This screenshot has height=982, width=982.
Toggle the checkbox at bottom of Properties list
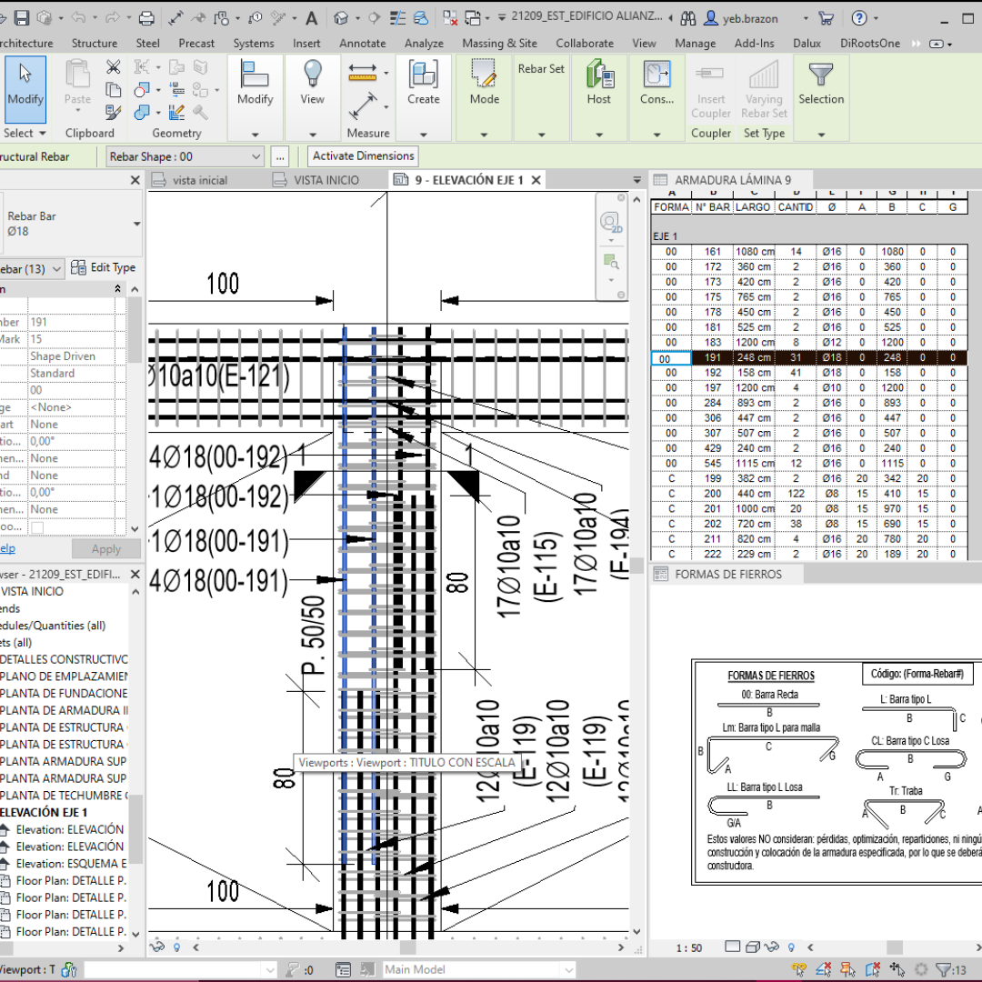click(37, 527)
